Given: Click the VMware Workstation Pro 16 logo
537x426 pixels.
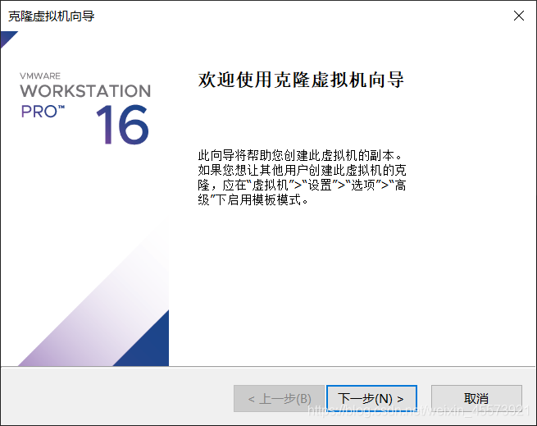Looking at the screenshot, I should (x=85, y=108).
